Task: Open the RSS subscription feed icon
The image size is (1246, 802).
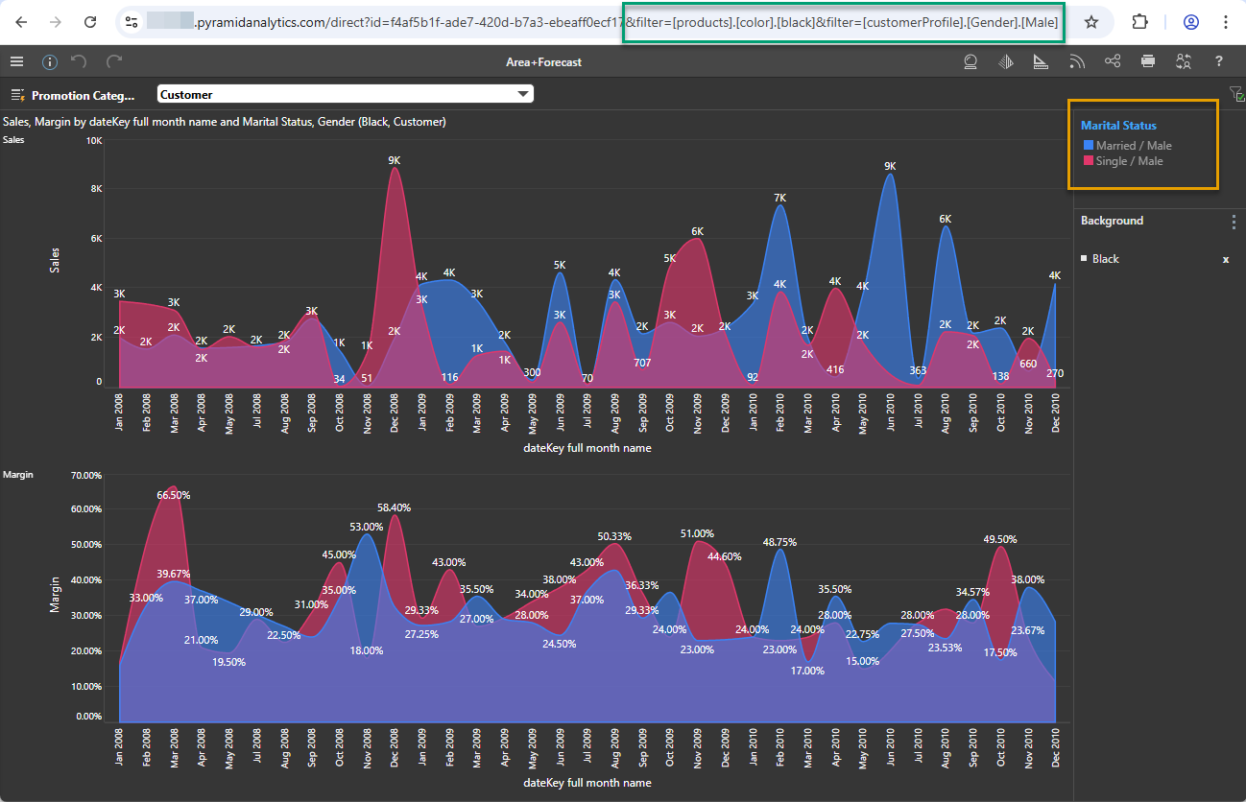Action: click(1077, 62)
